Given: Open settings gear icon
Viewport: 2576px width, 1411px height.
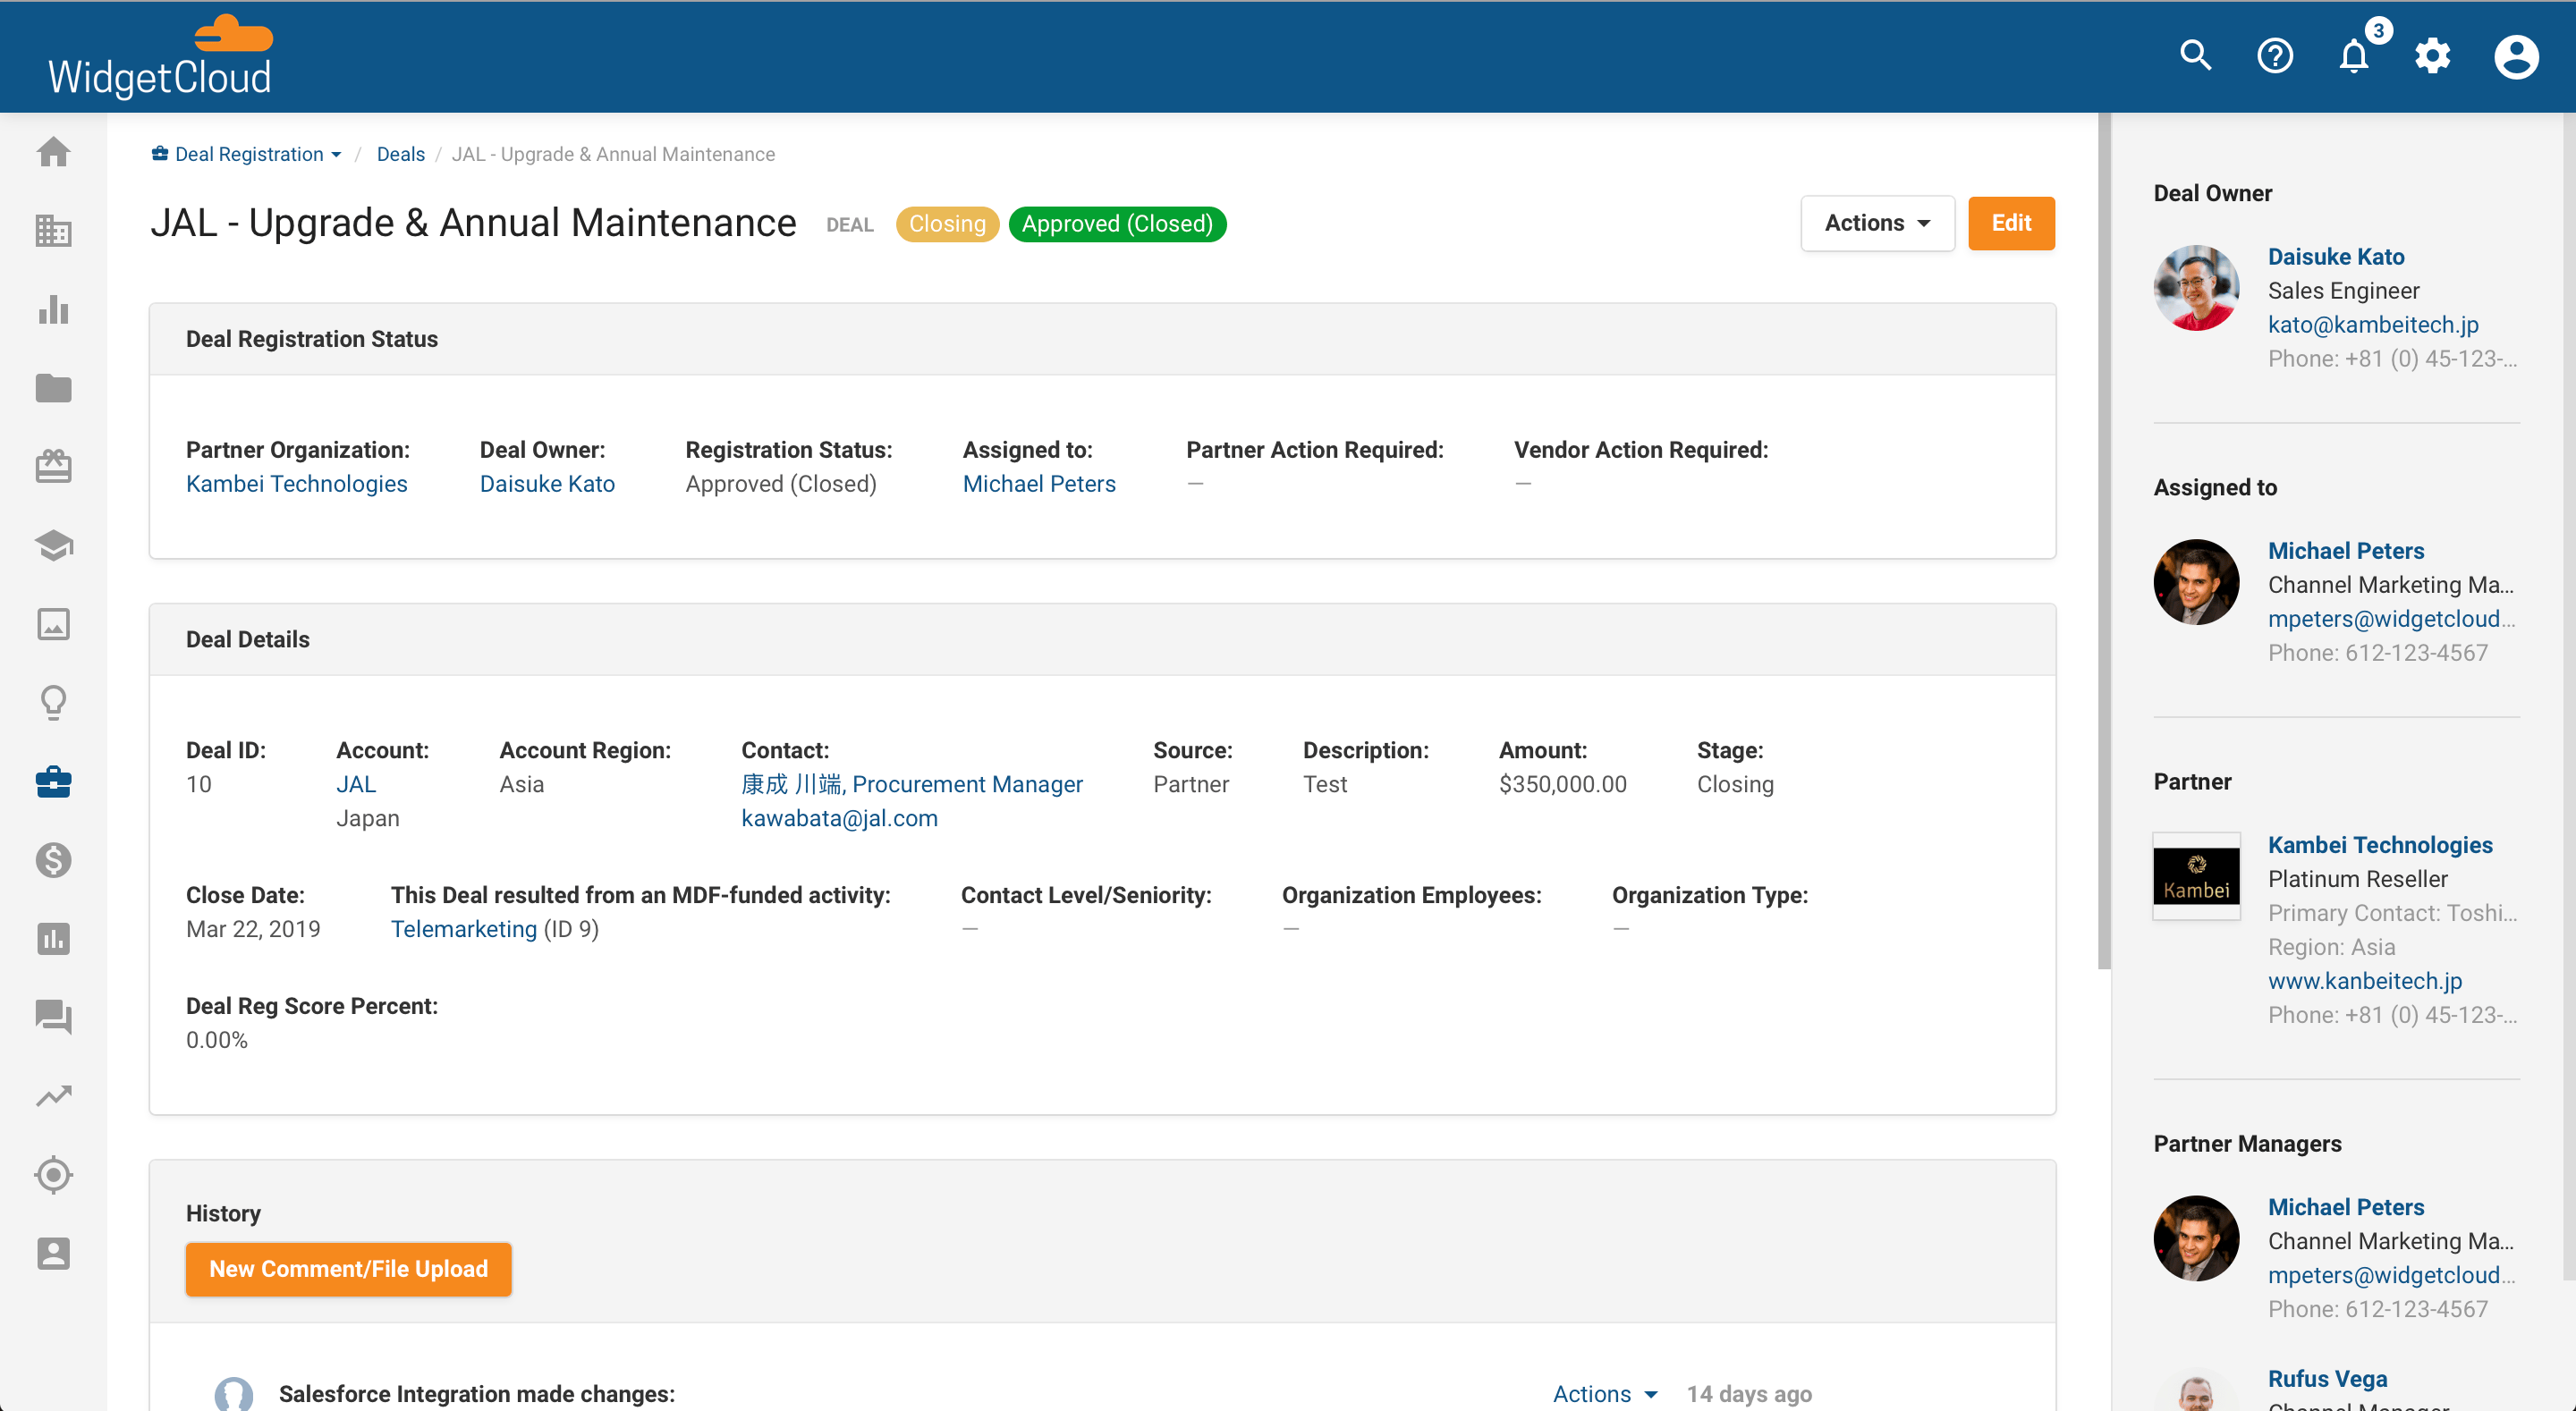Looking at the screenshot, I should coord(2432,56).
